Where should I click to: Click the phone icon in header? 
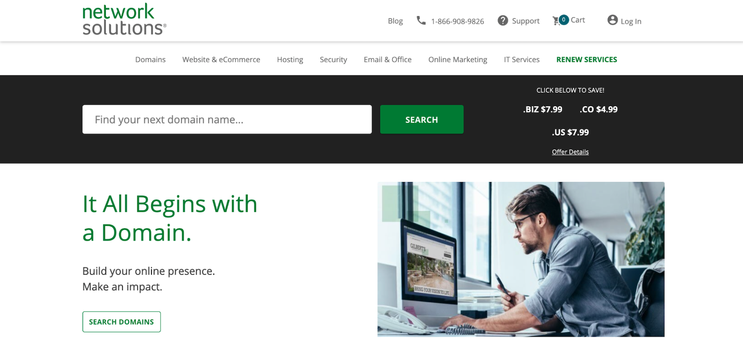[x=421, y=20]
